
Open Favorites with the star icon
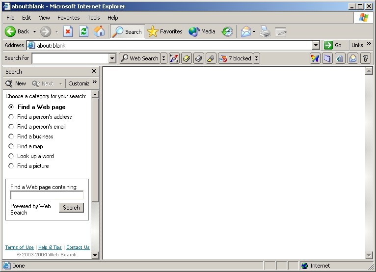pyautogui.click(x=153, y=31)
